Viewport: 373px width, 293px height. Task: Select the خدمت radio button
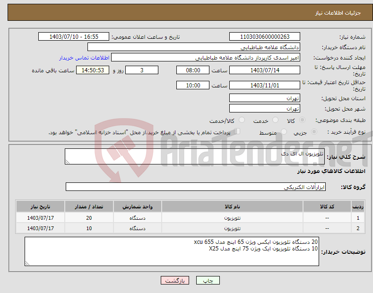[x=275, y=120]
